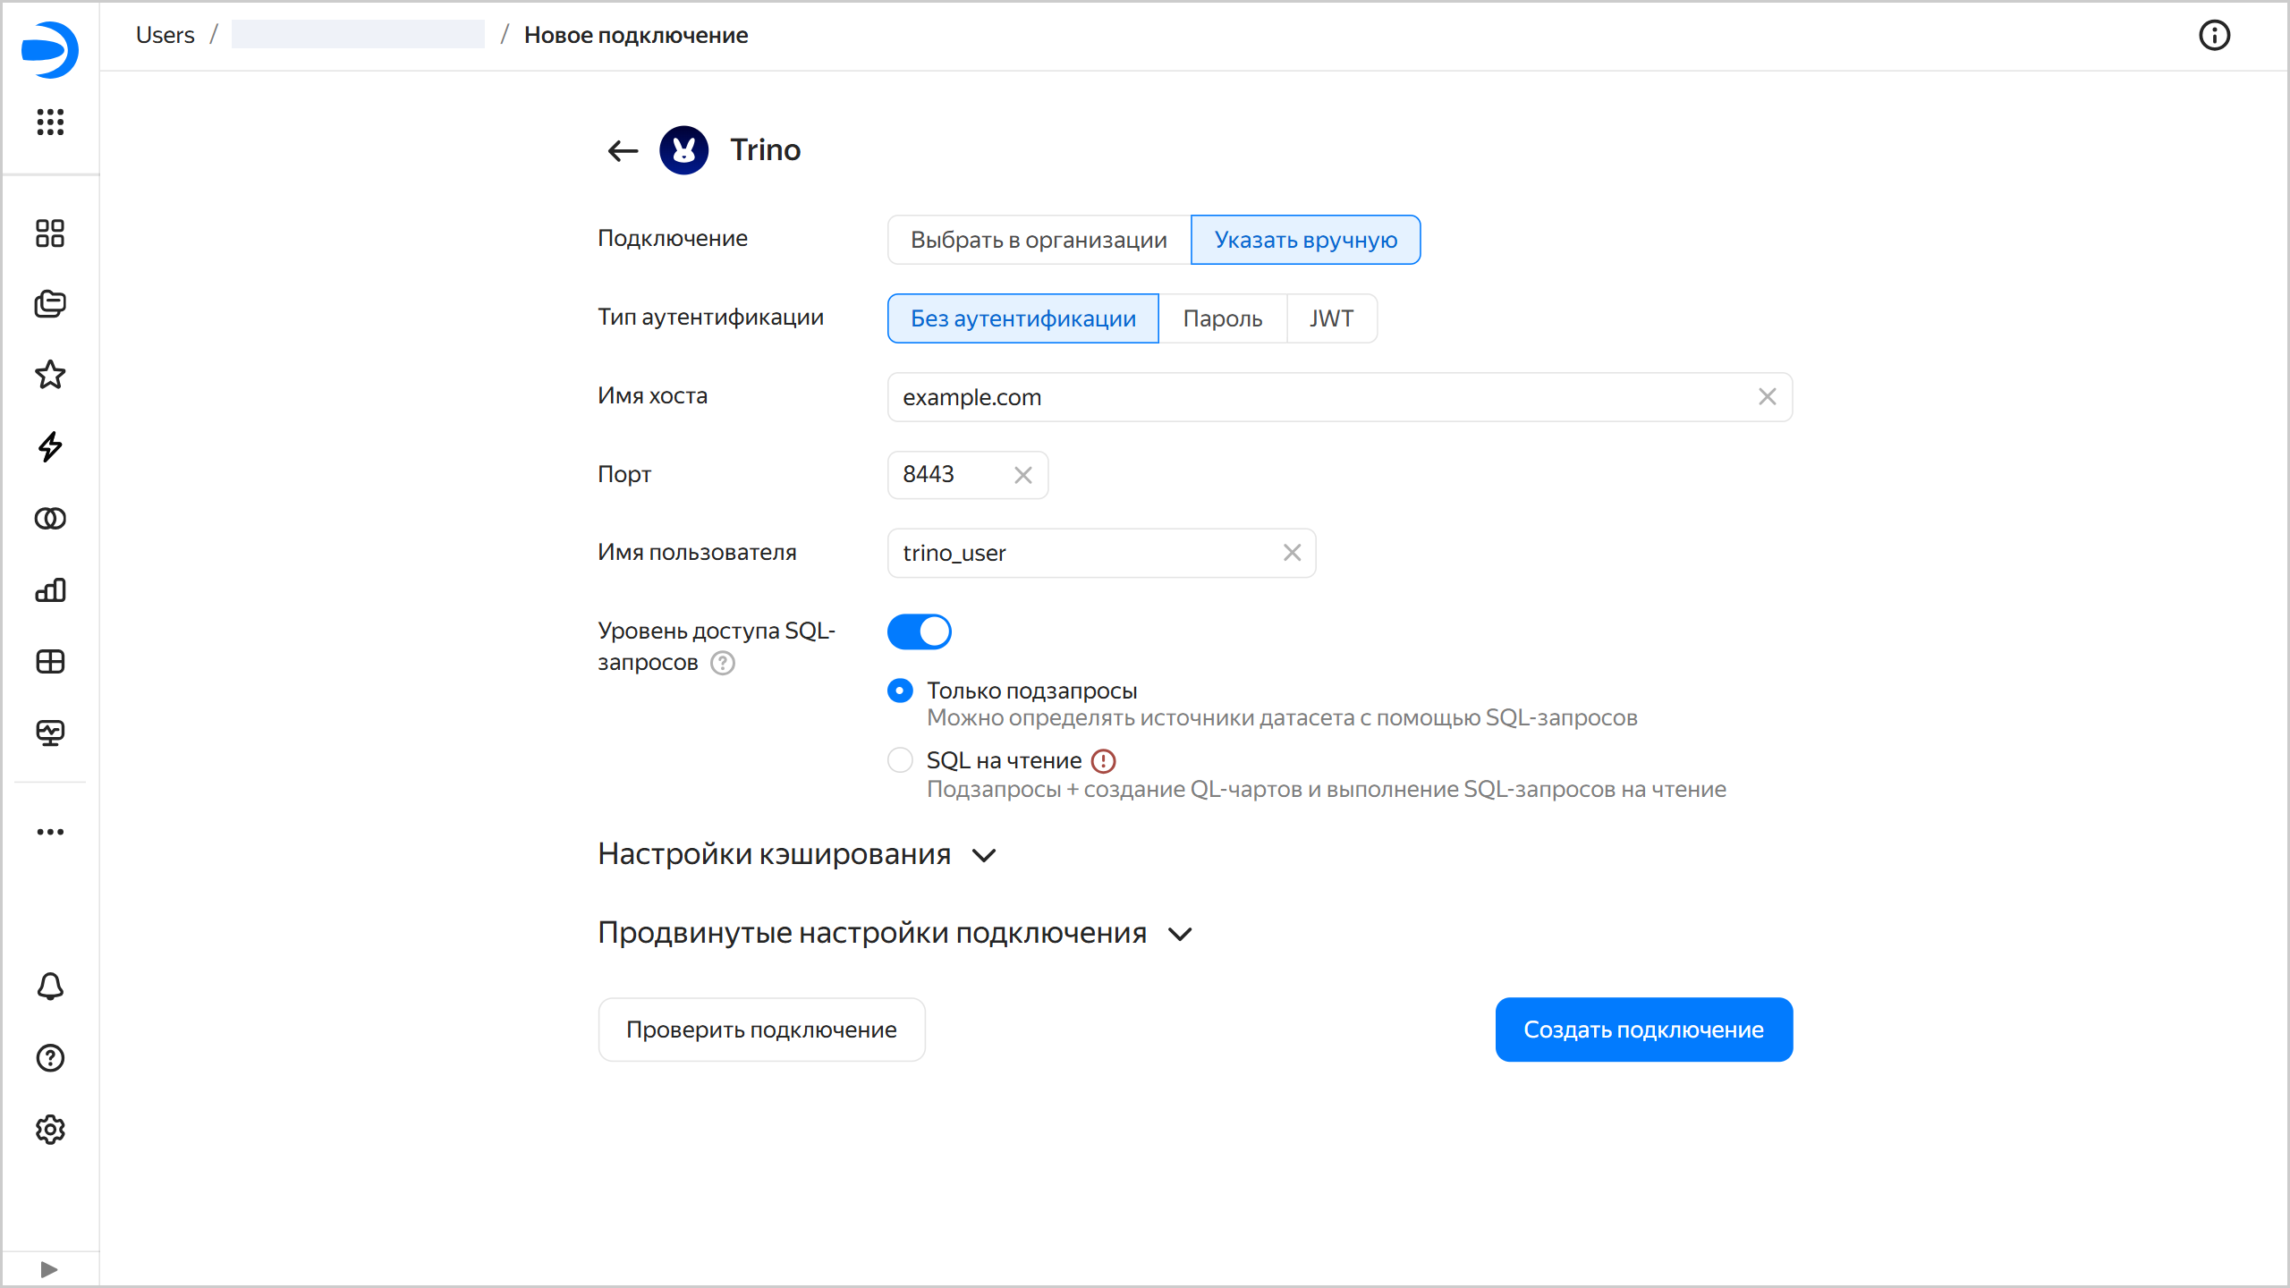Open favorites star icon in sidebar

point(50,375)
